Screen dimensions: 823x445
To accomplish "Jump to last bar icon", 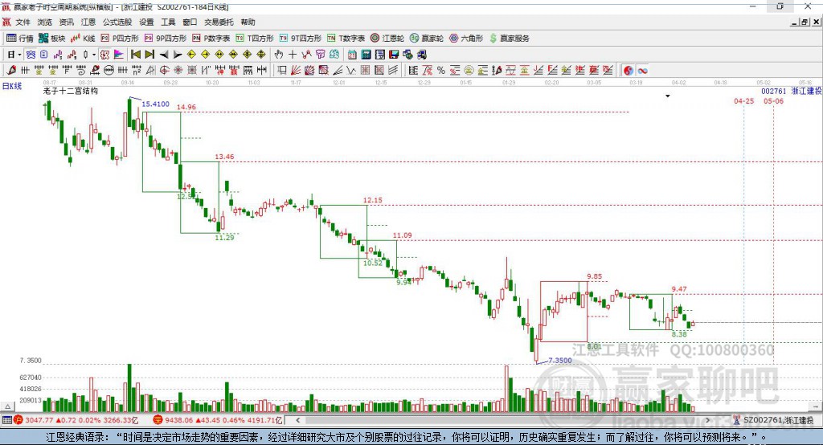I will click(x=149, y=55).
